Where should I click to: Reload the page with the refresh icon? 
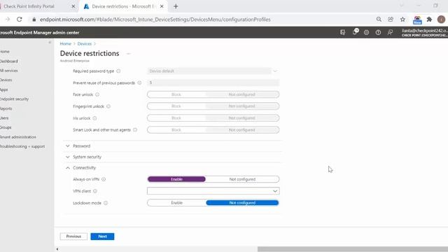tap(20, 20)
